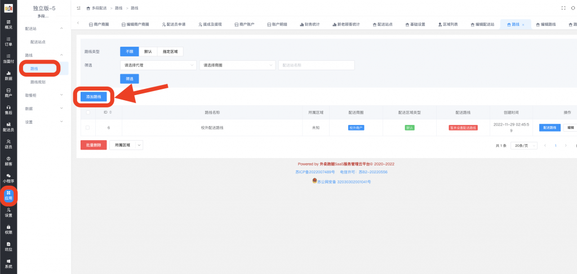Viewport: 577px width, 274px height.
Task: Open 数据 chart icon in dark navigation bar
Action: pyautogui.click(x=8, y=75)
